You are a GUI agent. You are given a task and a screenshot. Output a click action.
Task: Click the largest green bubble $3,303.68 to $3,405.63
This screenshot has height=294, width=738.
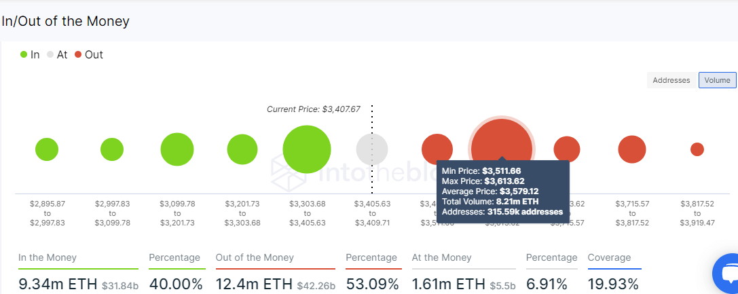[x=307, y=149]
